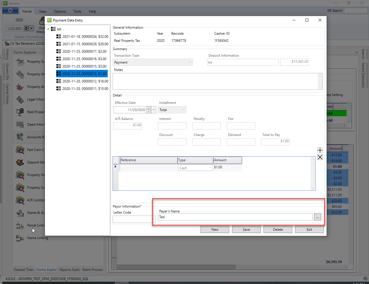Select payment 2021-01-18, 00000034, $32.00
369x284 pixels.
tap(85, 37)
